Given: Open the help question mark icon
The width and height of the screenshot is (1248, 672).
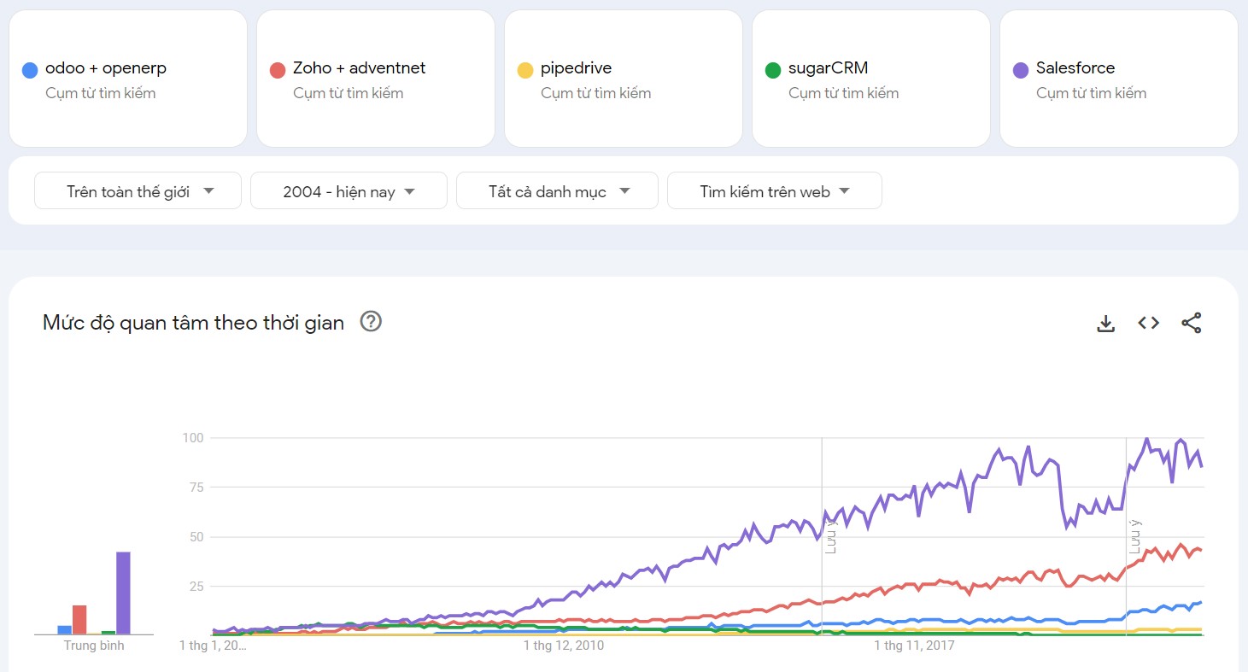Looking at the screenshot, I should [x=371, y=322].
